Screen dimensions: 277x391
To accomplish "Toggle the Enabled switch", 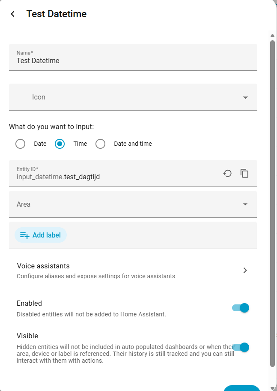I will coord(241,308).
